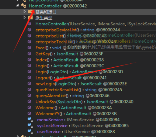The height and width of the screenshot is (137, 156).
Task: Click the HomeController class icon
Action: 24,6
